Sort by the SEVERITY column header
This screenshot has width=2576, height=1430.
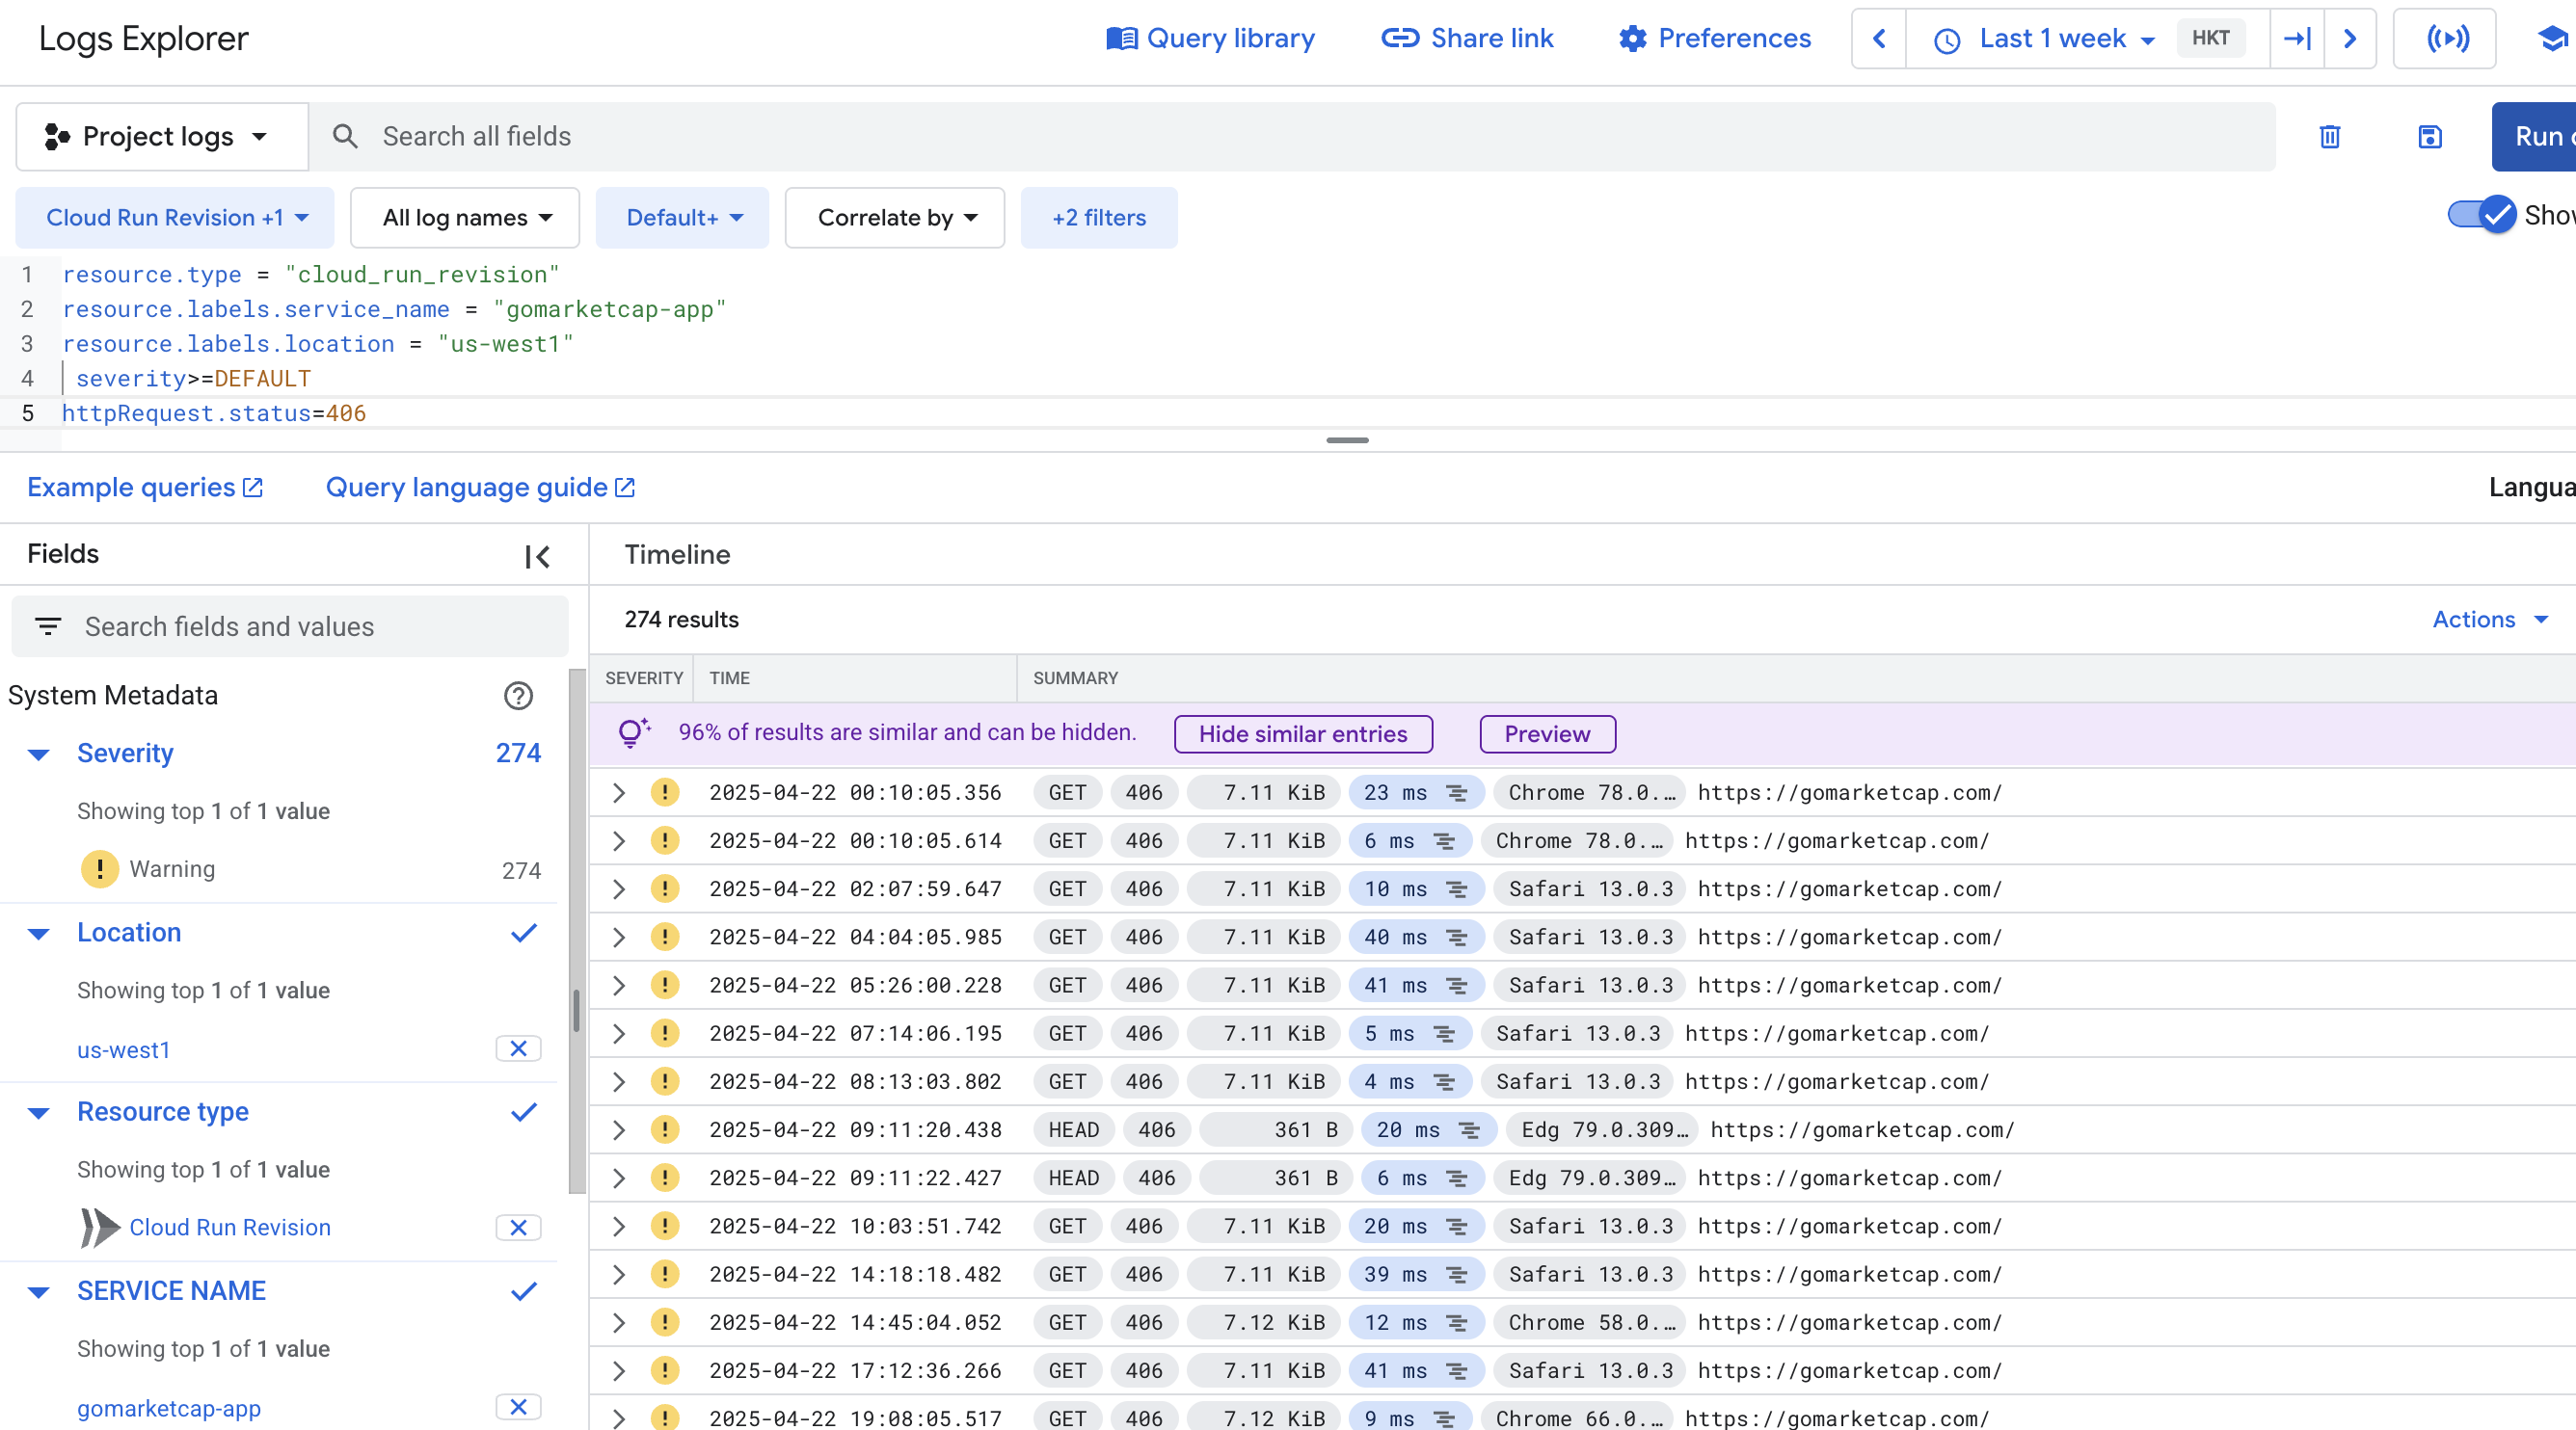point(644,678)
